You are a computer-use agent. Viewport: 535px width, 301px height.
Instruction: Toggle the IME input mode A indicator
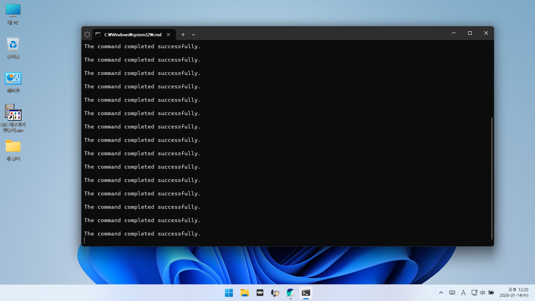click(x=463, y=293)
